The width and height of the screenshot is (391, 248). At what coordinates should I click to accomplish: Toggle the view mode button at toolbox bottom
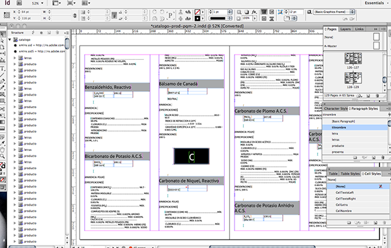coord(3,187)
